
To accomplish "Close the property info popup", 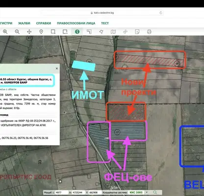I will click(x=57, y=69).
